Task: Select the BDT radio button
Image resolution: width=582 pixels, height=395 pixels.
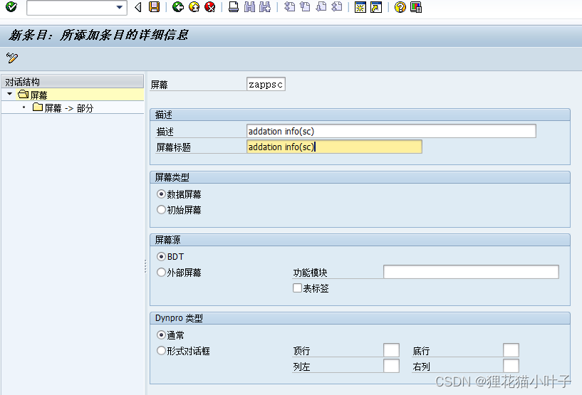Action: click(161, 256)
